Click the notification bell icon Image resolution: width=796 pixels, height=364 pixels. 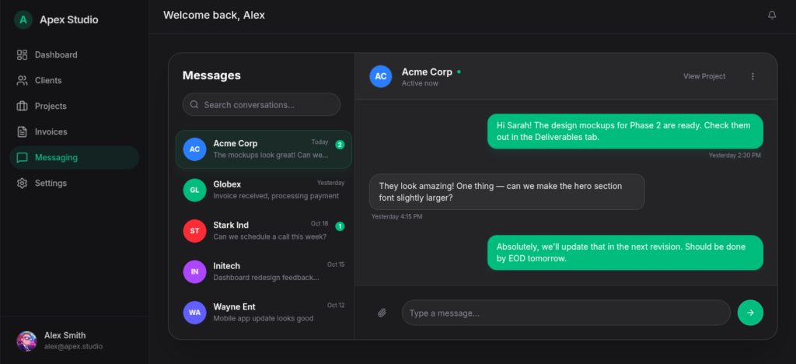772,16
